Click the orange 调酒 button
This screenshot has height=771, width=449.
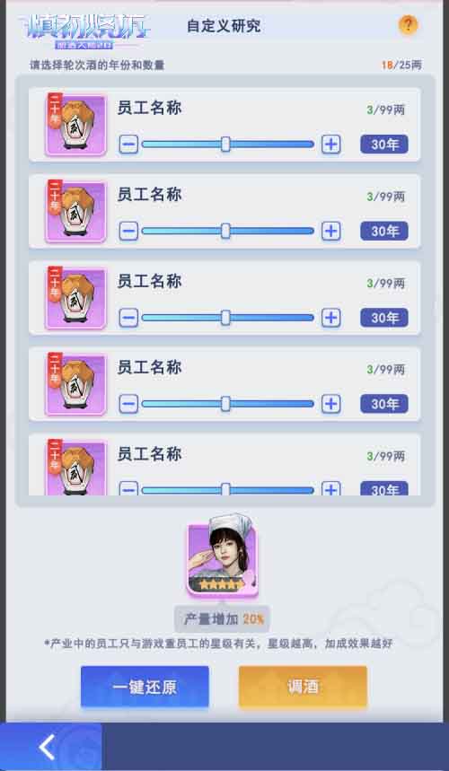point(303,687)
